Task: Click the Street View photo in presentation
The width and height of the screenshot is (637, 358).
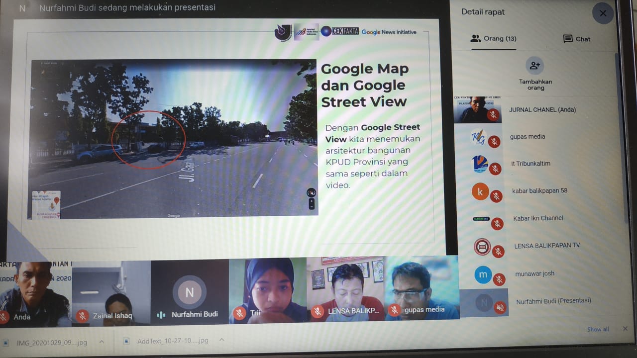Action: pyautogui.click(x=172, y=139)
